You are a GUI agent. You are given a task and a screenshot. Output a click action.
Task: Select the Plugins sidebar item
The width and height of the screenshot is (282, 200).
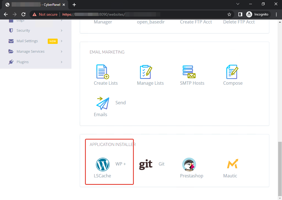(36, 62)
